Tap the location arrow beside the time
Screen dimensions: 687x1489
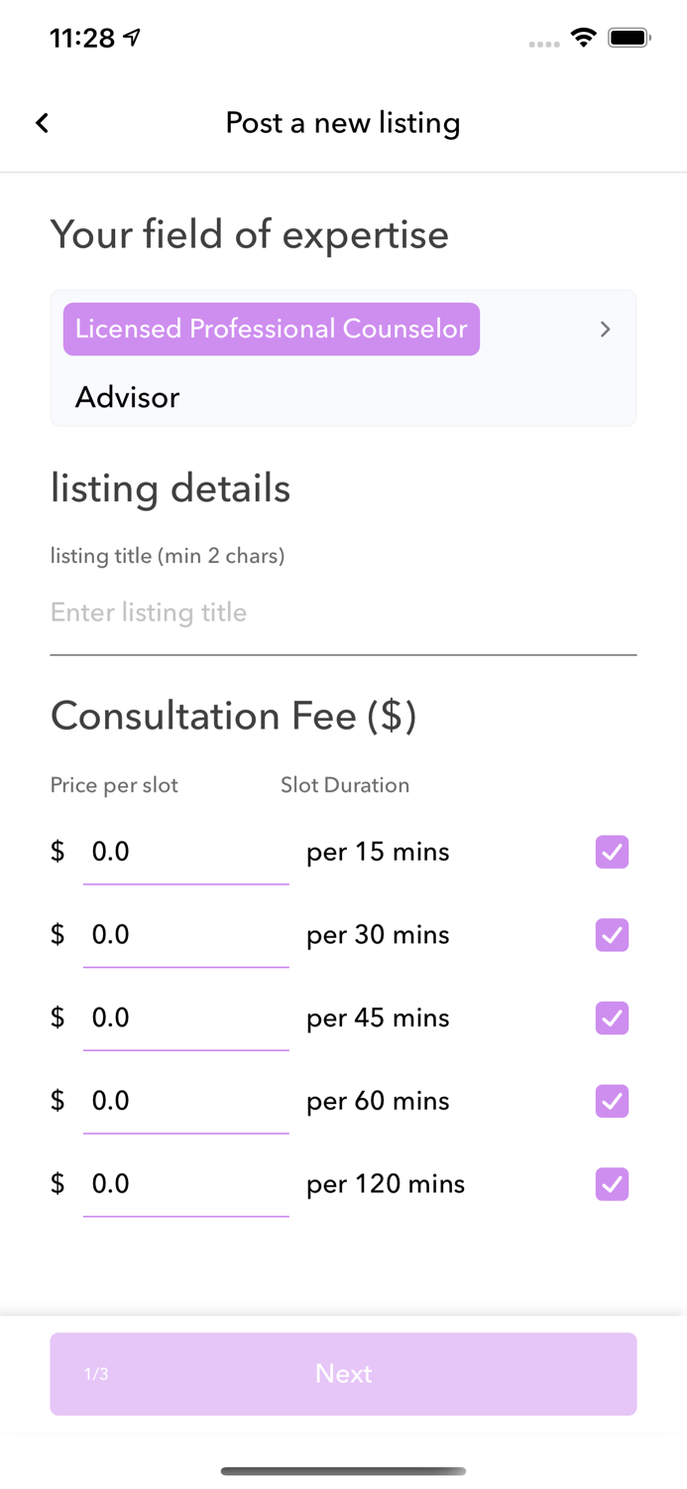tap(133, 38)
